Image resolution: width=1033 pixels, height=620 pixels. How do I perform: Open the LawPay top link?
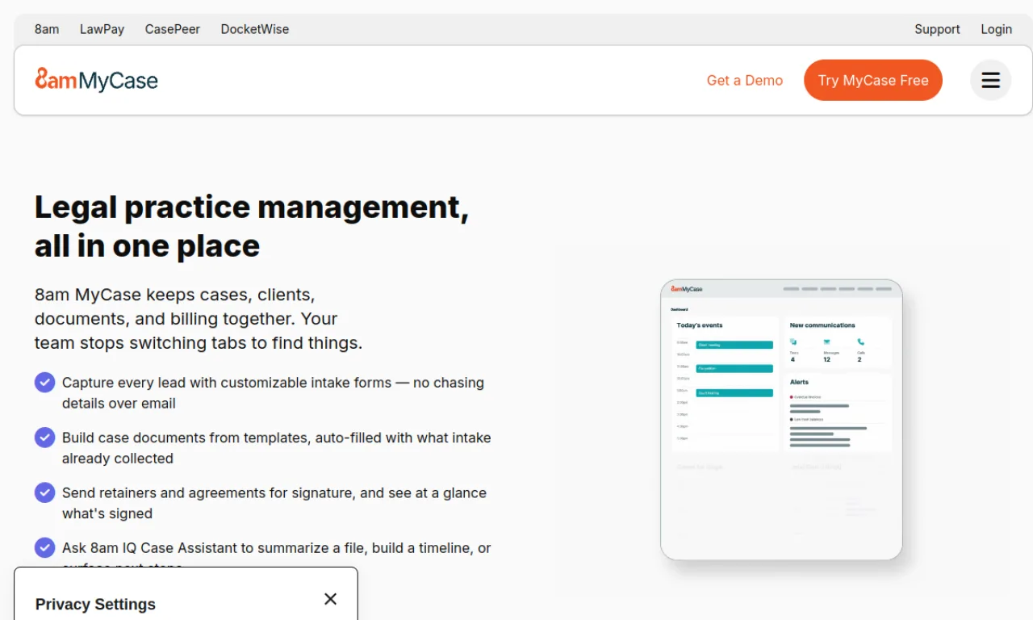pyautogui.click(x=102, y=29)
